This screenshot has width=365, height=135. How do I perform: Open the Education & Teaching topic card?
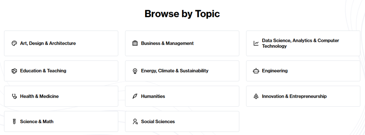pos(61,71)
